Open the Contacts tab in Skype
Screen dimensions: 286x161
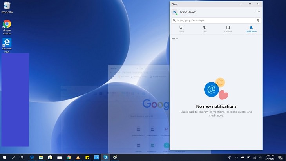pyautogui.click(x=228, y=29)
